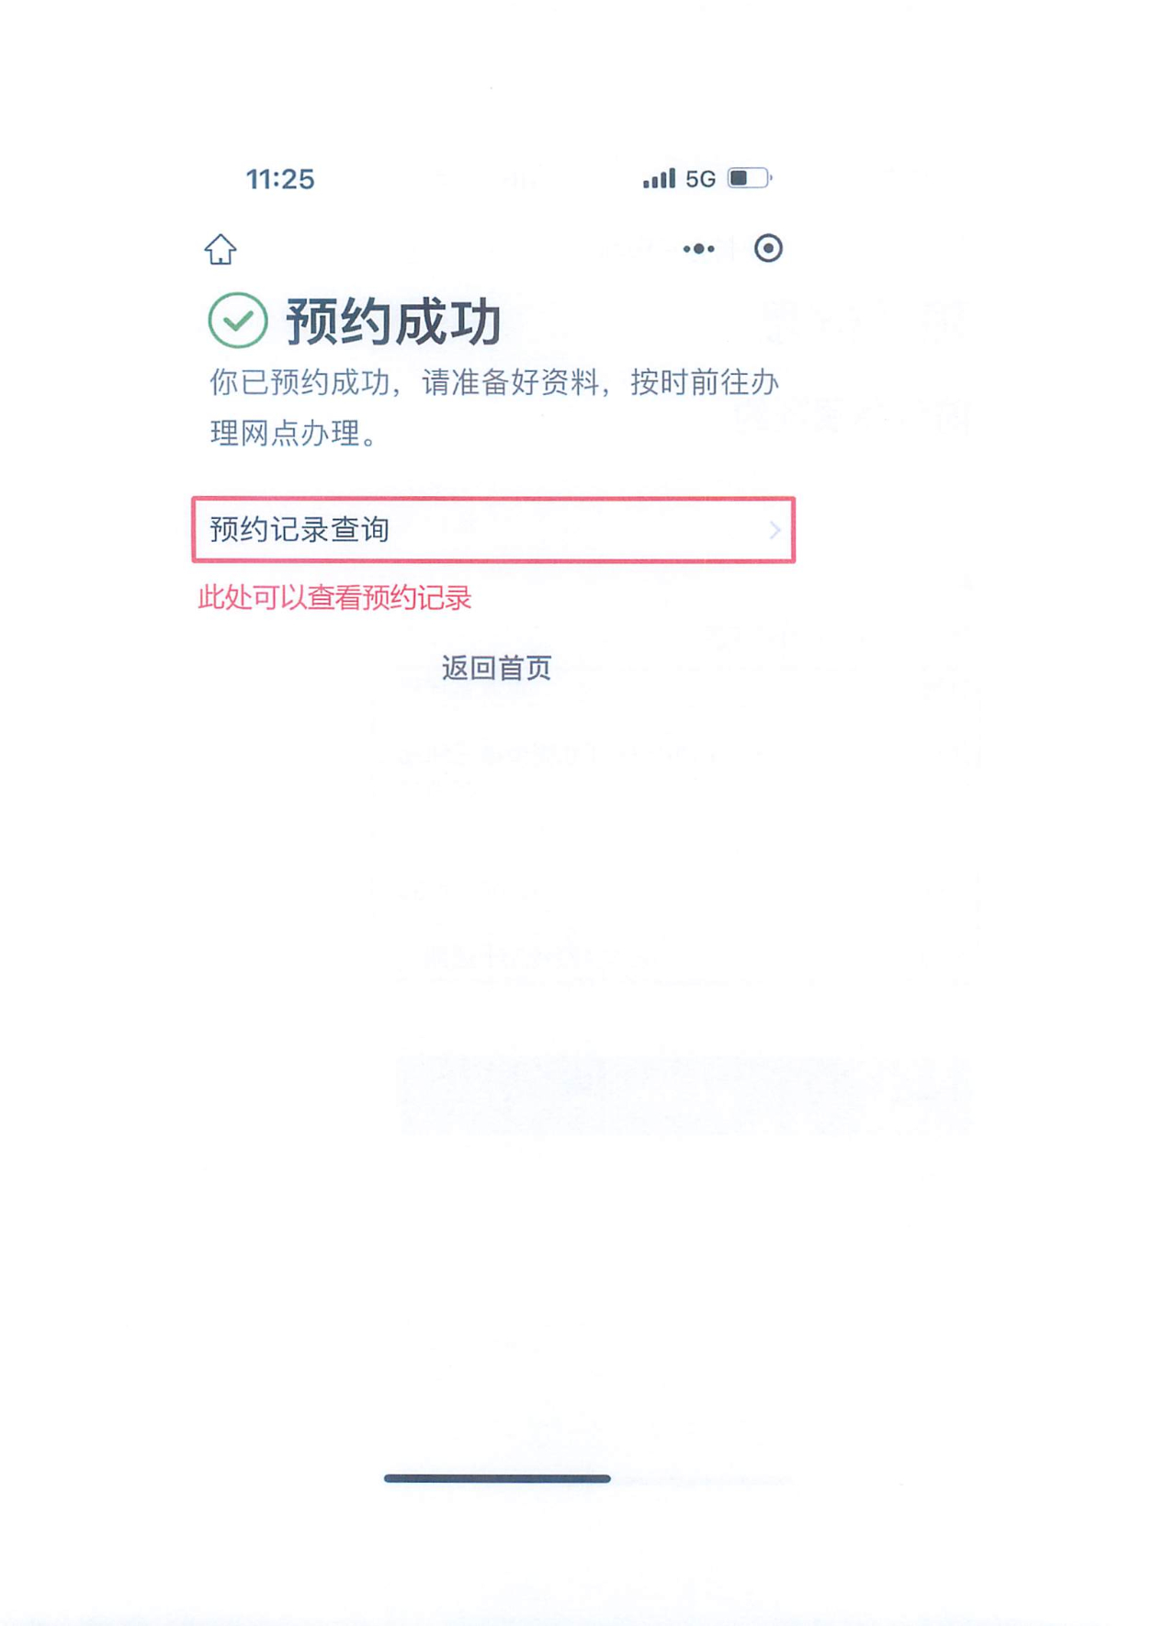Click the chevron arrow on 预约记录查询

(775, 530)
